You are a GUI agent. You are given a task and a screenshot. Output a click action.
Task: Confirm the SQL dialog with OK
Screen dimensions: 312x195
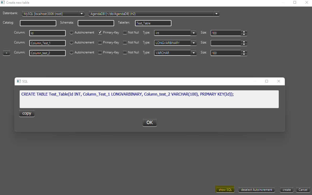point(150,122)
